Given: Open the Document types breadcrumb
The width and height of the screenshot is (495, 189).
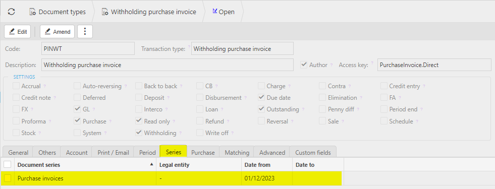Looking at the screenshot, I should click(58, 12).
